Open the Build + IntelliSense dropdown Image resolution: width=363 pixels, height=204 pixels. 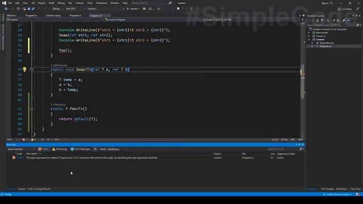pyautogui.click(x=113, y=149)
